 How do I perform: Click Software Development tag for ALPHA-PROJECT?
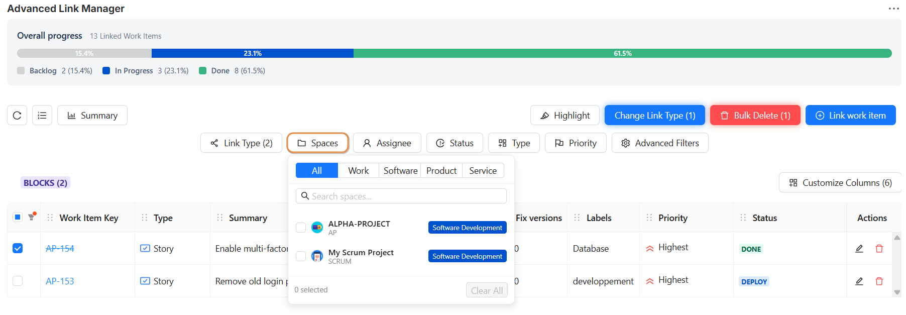tap(467, 228)
